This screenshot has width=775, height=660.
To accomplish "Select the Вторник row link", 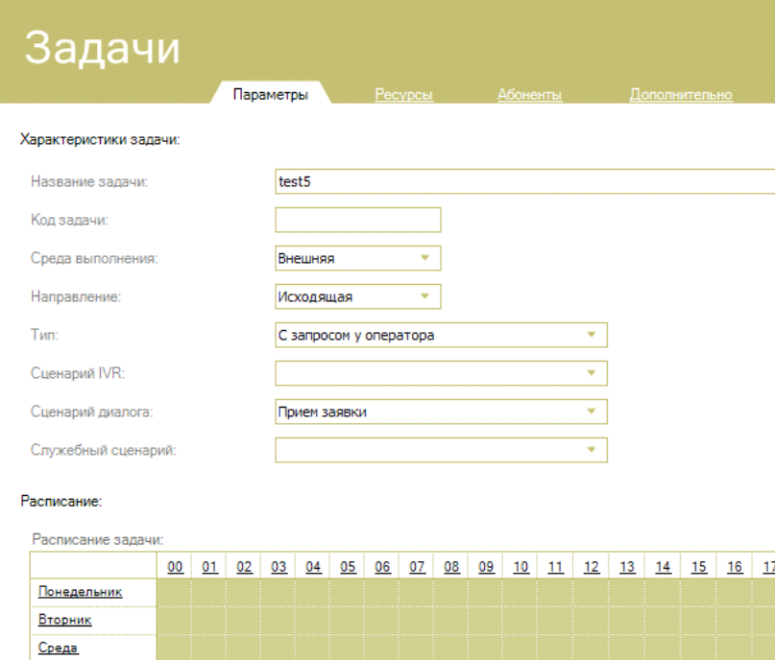I will (x=64, y=620).
